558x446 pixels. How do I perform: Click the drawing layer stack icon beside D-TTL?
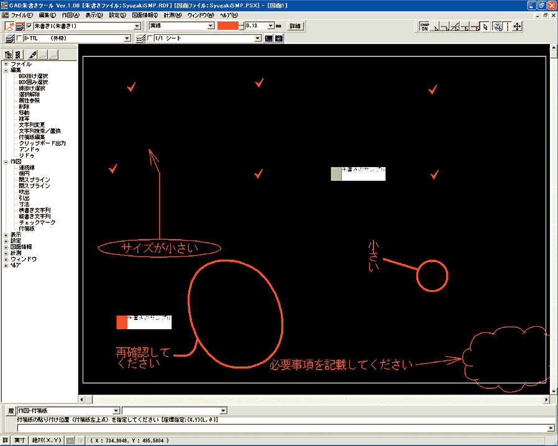pos(10,39)
